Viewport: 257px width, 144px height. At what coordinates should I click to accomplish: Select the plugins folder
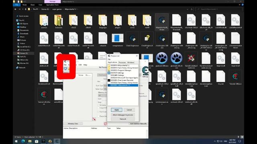click(x=118, y=22)
